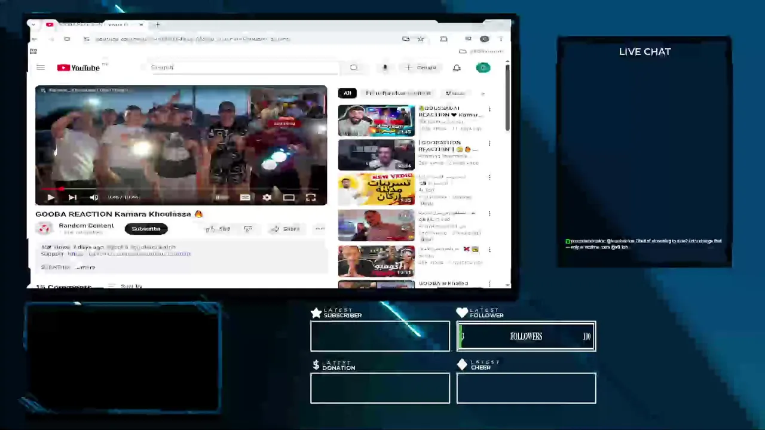The image size is (765, 430).
Task: Open the bookmarks bar apps grid
Action: [x=33, y=51]
